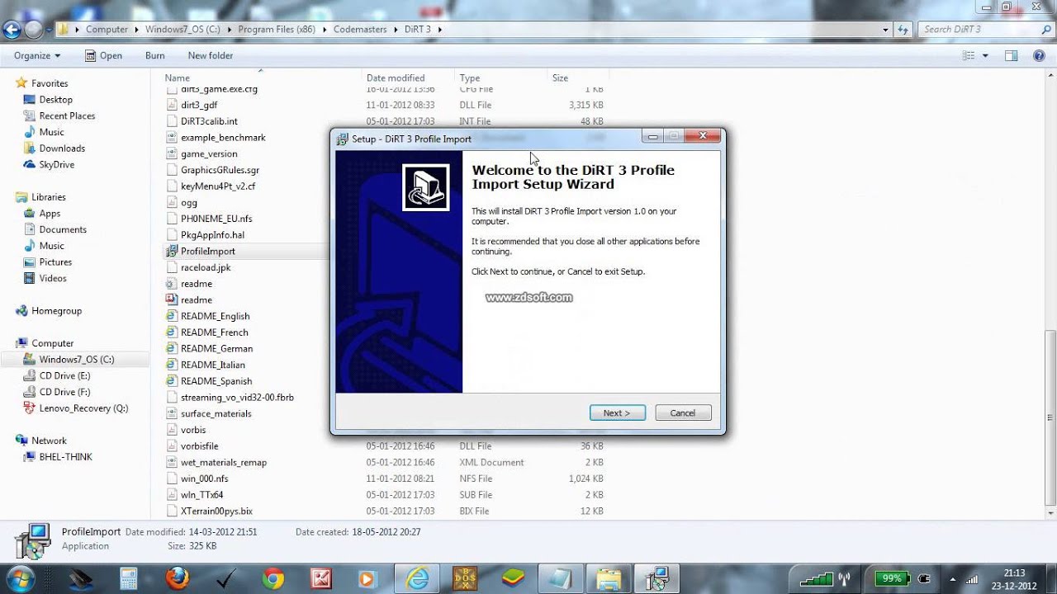
Task: Select CD Drive (F:) in the sidebar
Action: tap(64, 392)
